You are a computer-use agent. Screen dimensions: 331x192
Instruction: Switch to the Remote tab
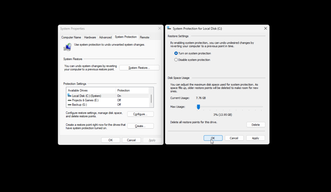(144, 37)
